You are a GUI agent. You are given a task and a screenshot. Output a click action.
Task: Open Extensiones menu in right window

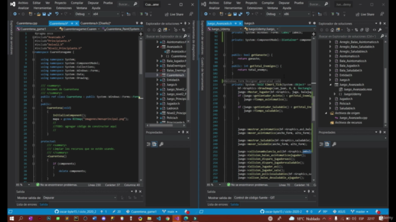pos(255,8)
